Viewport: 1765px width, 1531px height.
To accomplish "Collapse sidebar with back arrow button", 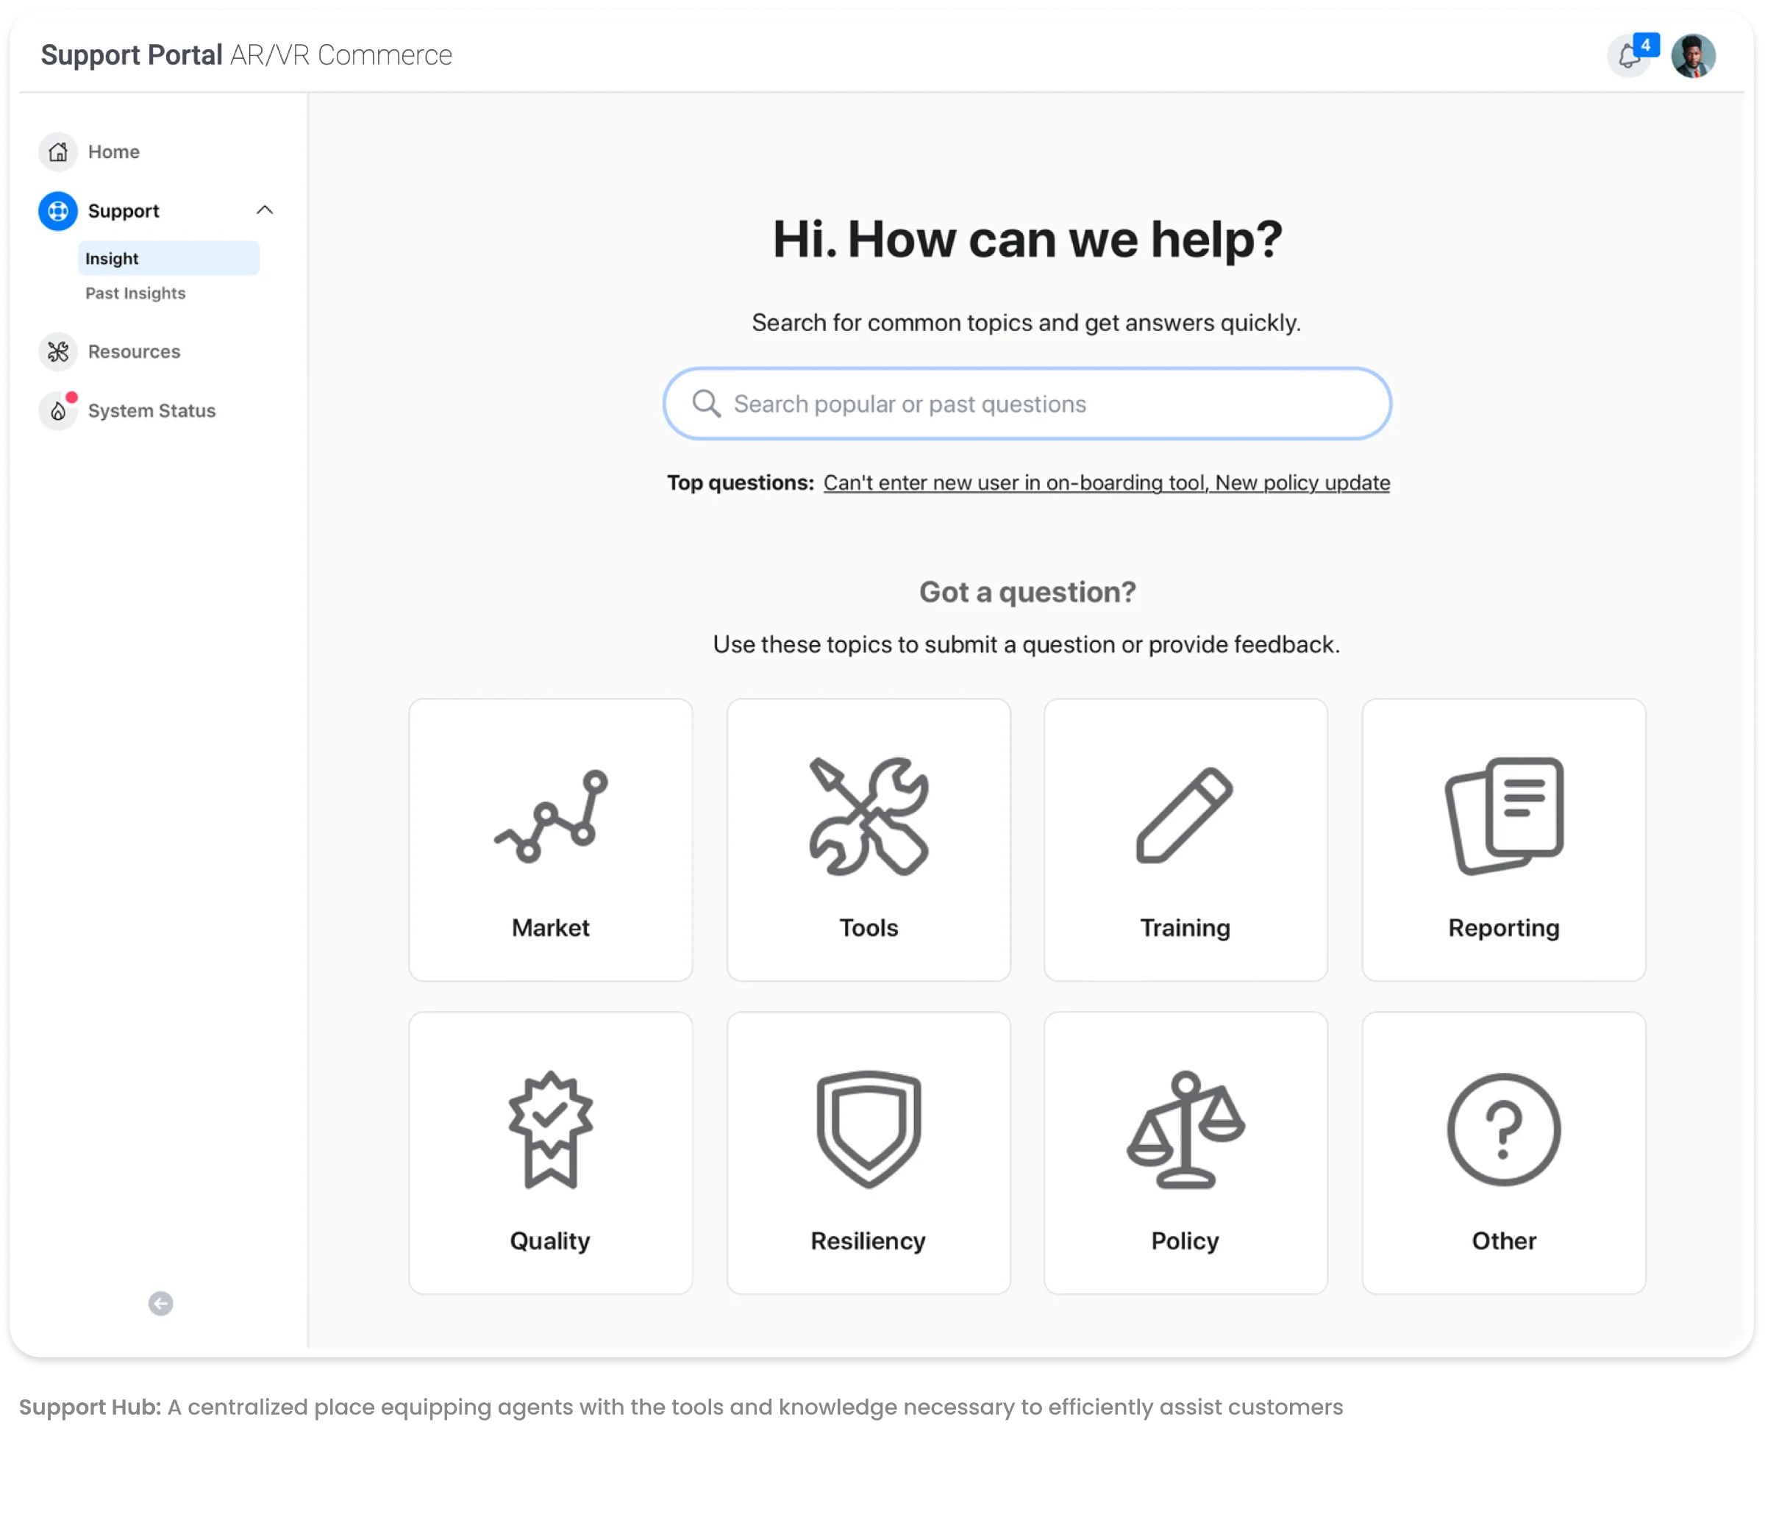I will tap(160, 1303).
